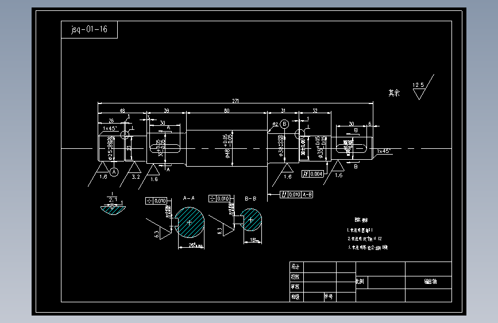The height and width of the screenshot is (323, 498).
Task: Select the "1x45°" chamfer note at left end
Action: 110,128
